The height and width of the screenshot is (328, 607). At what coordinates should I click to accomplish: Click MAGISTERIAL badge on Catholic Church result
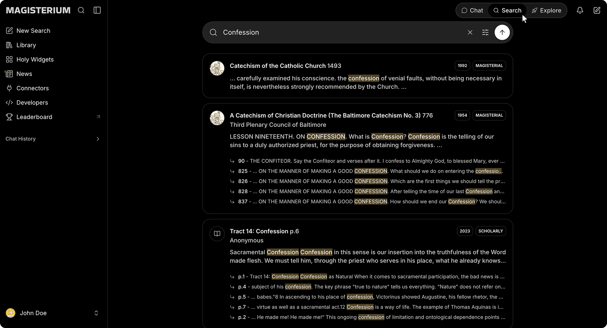click(x=489, y=66)
